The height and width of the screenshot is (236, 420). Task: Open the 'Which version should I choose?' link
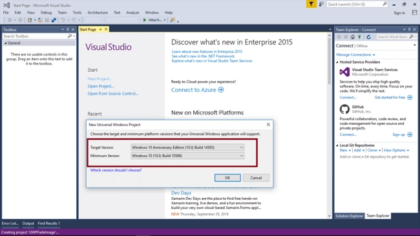pos(116,170)
